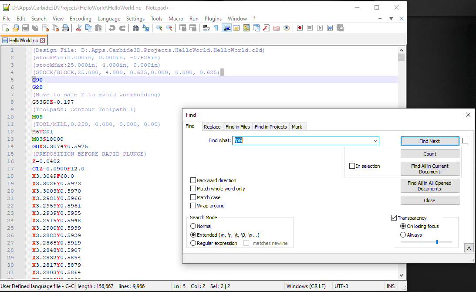476x292 pixels.
Task: Expand the Find what history dropdown
Action: [x=375, y=141]
